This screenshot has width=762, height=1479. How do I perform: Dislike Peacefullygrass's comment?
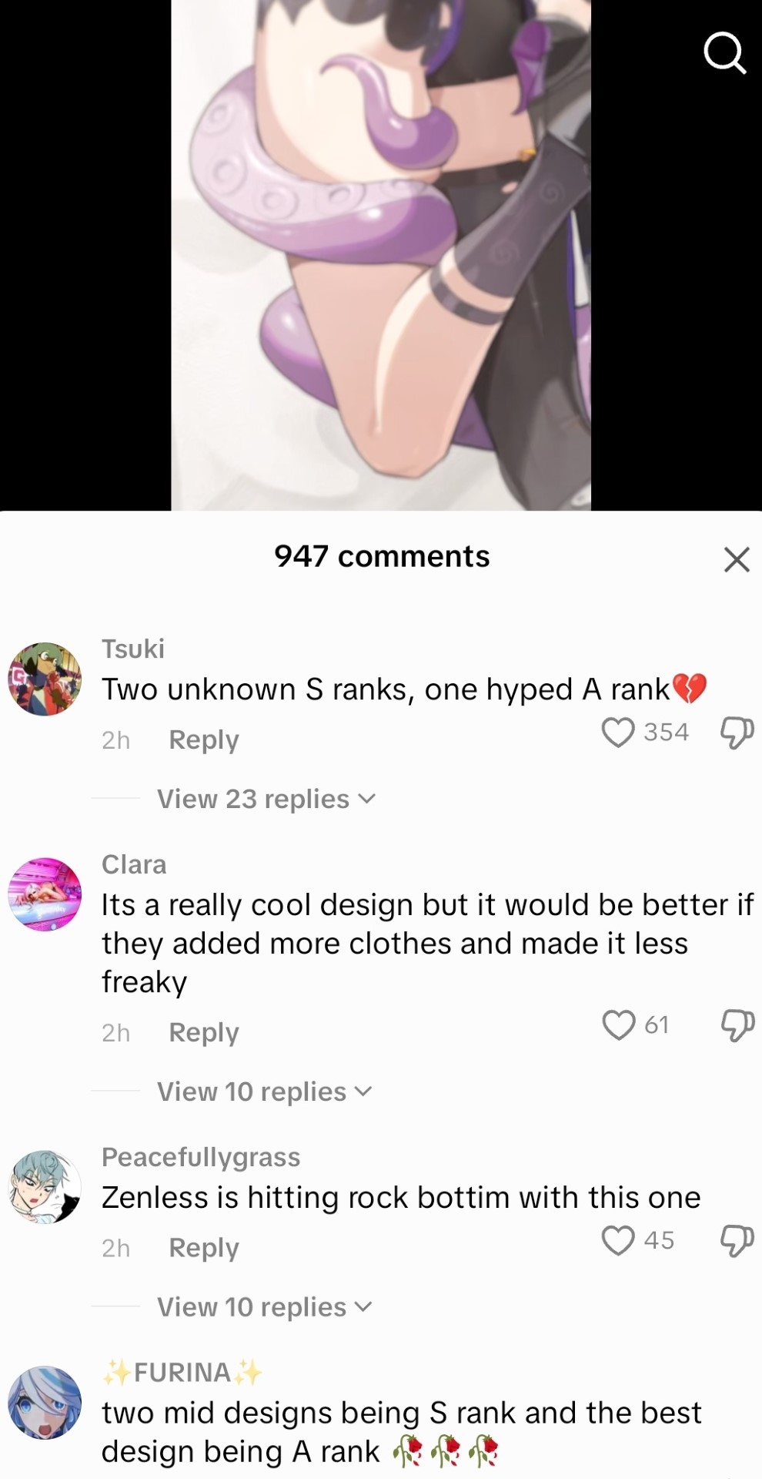point(737,1241)
